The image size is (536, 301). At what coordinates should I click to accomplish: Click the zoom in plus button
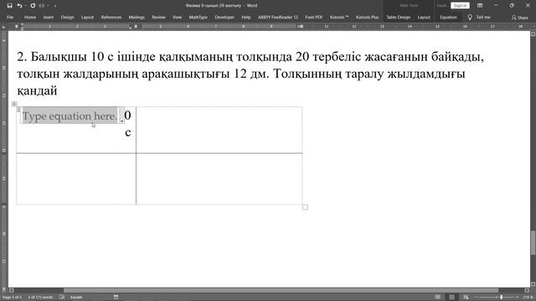click(517, 298)
